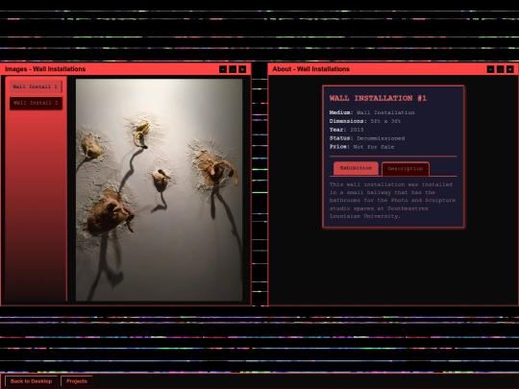Switch to the Exhibition tab
Viewport: 519px width, 389px height.
356,168
